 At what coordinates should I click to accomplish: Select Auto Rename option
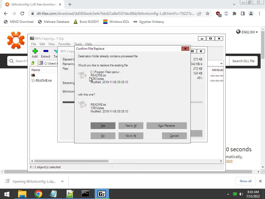point(166,126)
